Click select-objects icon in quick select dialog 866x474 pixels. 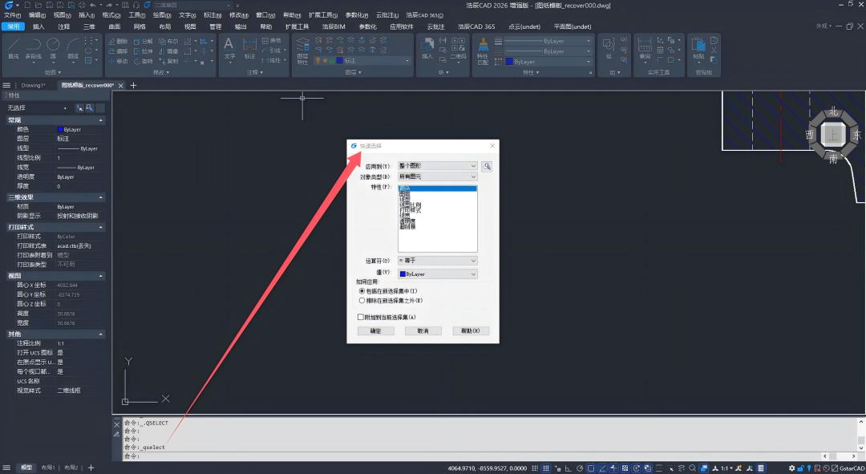point(487,166)
